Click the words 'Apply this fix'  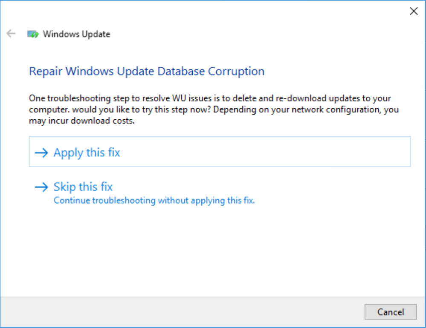coord(87,153)
